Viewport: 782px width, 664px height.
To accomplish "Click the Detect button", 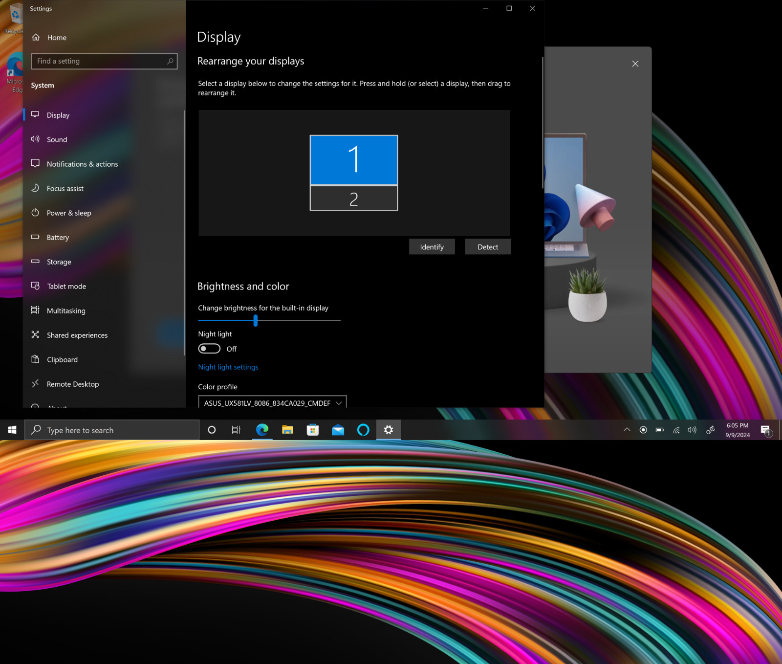I will pos(488,247).
